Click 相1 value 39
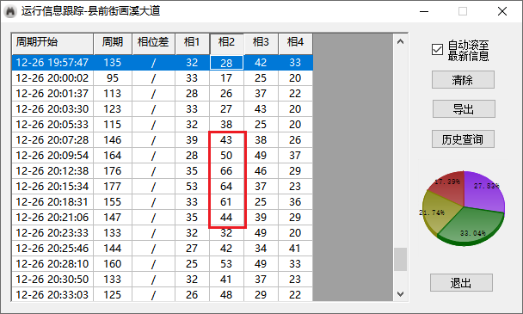The width and height of the screenshot is (523, 314). pos(192,140)
